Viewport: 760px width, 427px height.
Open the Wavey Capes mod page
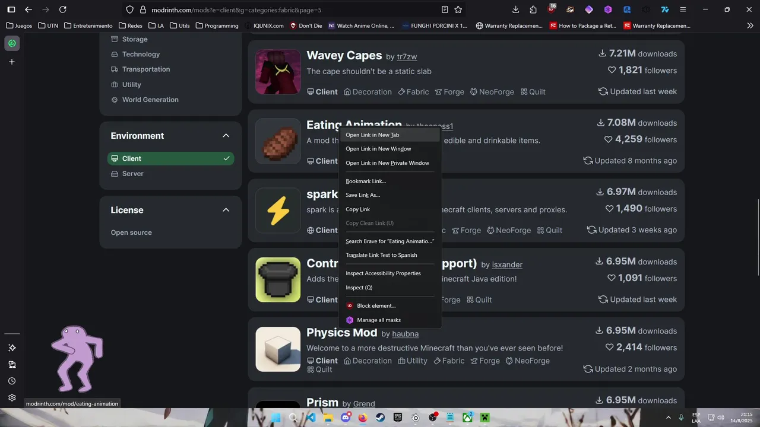[x=344, y=55]
